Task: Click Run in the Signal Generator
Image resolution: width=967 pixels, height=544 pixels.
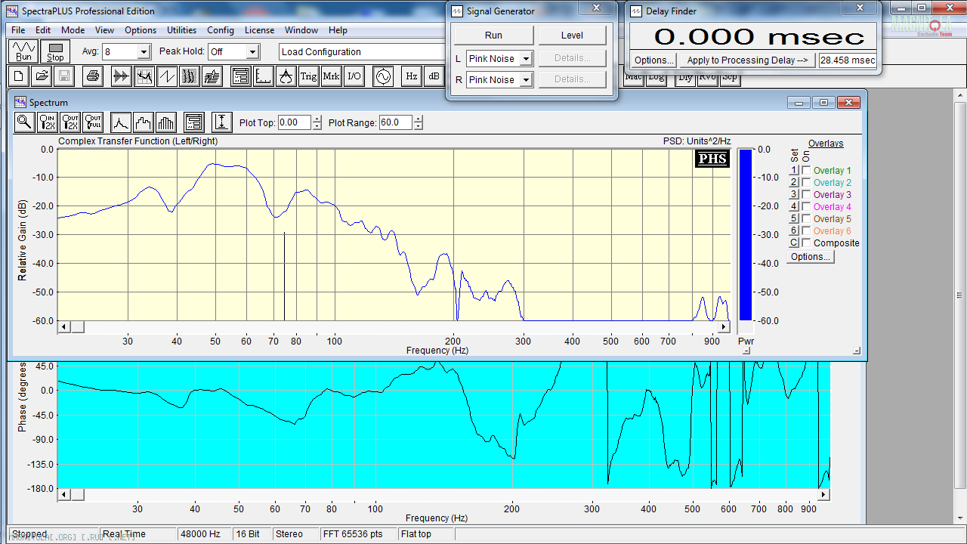Action: (493, 36)
